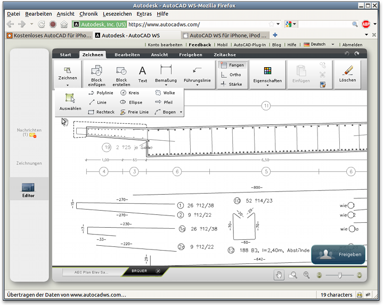The height and width of the screenshot is (305, 383).
Task: Select the Rechteck rectangle tool
Action: coord(101,112)
